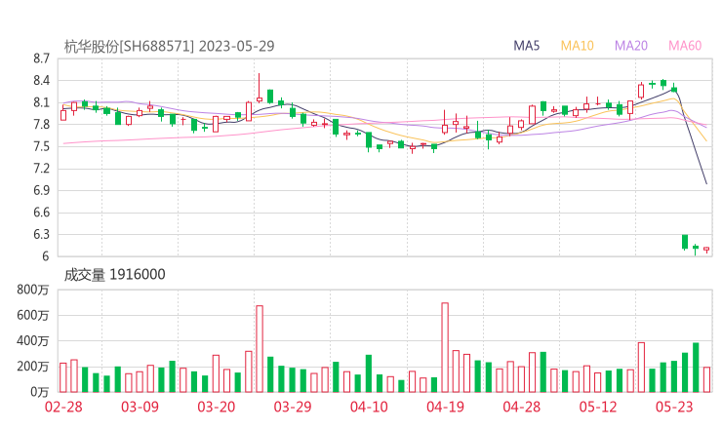Click the 7.8 price axis label
The image size is (722, 429).
pos(41,124)
